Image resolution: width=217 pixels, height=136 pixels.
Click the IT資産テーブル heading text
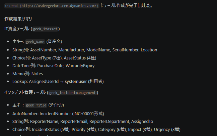(17, 29)
